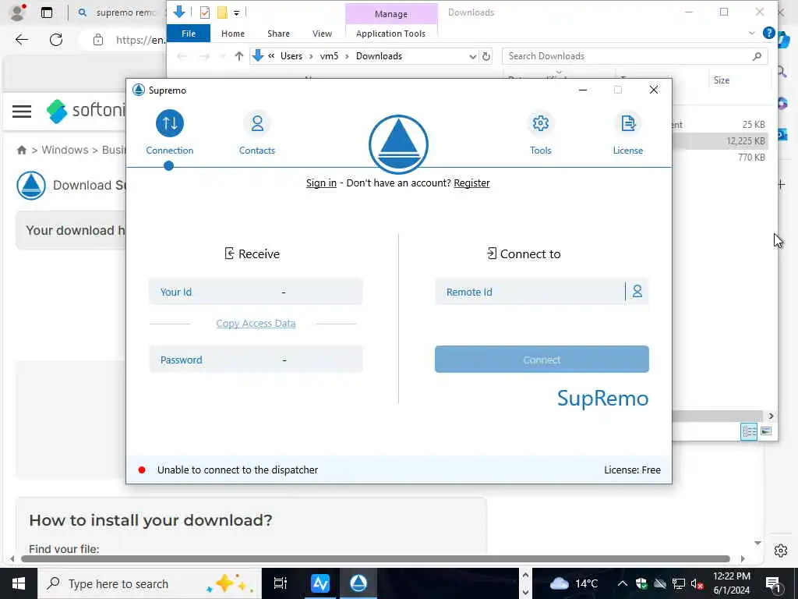Open the Share ribbon tab in File Explorer
The height and width of the screenshot is (599, 798).
[x=278, y=34]
